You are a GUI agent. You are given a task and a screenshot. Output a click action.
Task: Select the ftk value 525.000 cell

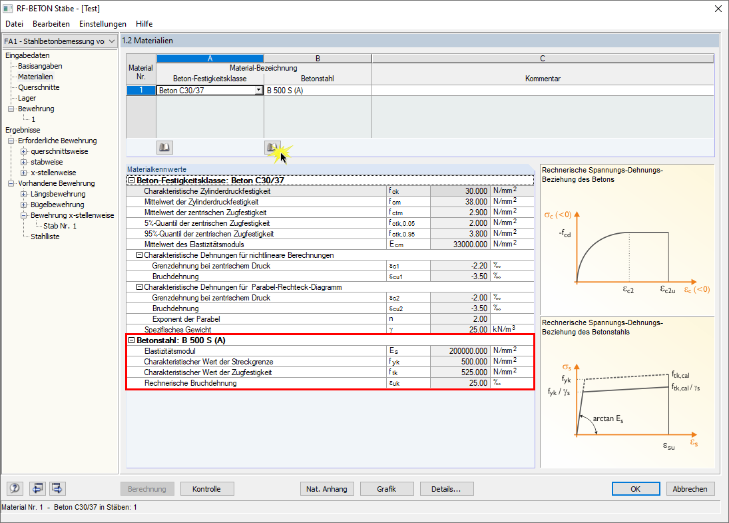(460, 372)
